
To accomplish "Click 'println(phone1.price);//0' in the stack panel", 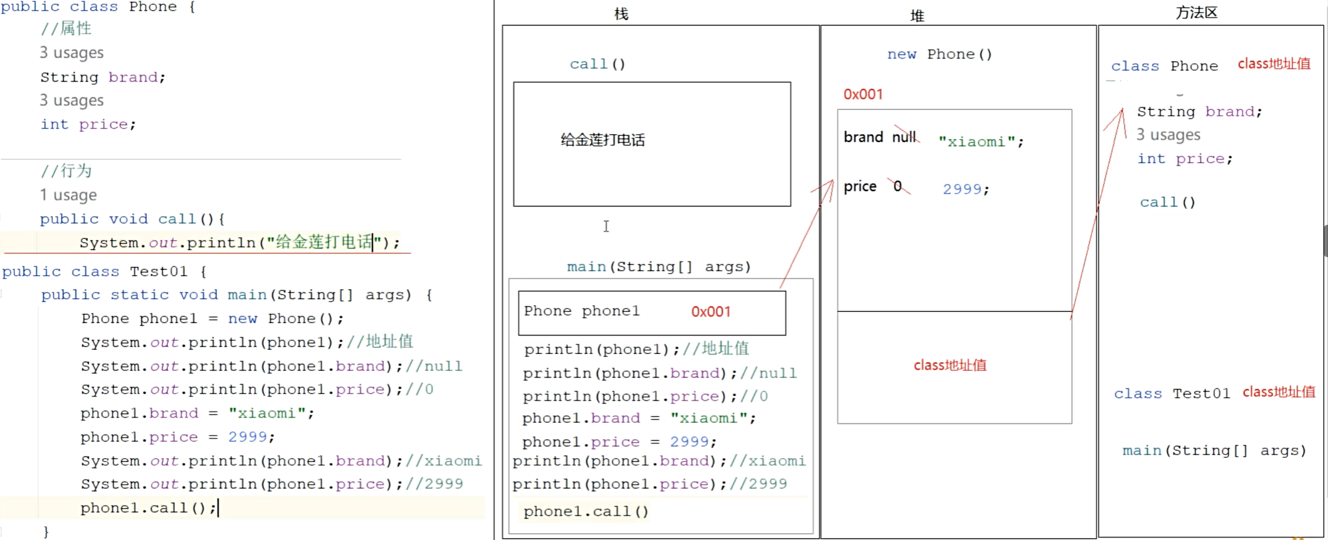I will (x=646, y=397).
